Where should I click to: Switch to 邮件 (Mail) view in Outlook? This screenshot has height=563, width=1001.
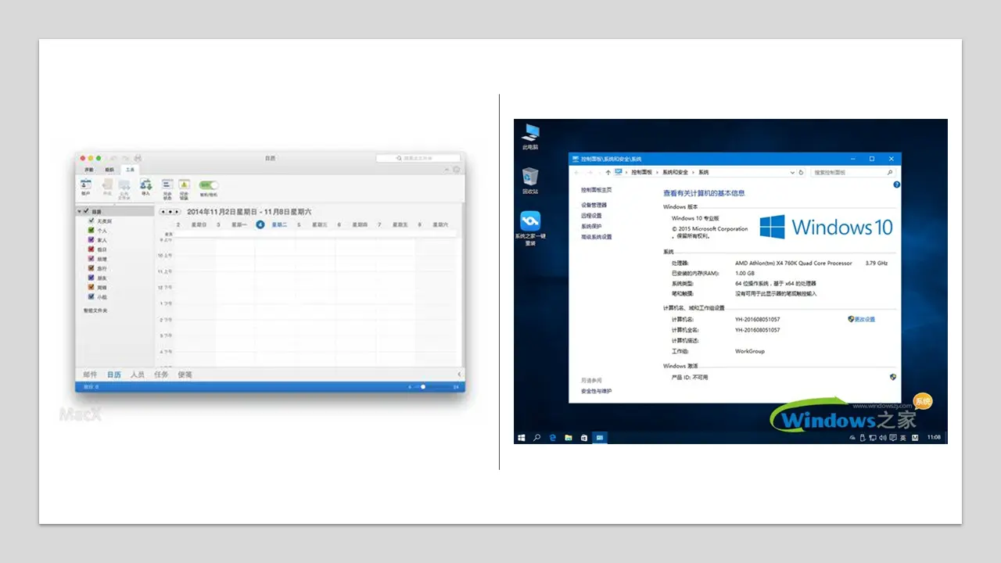[90, 375]
